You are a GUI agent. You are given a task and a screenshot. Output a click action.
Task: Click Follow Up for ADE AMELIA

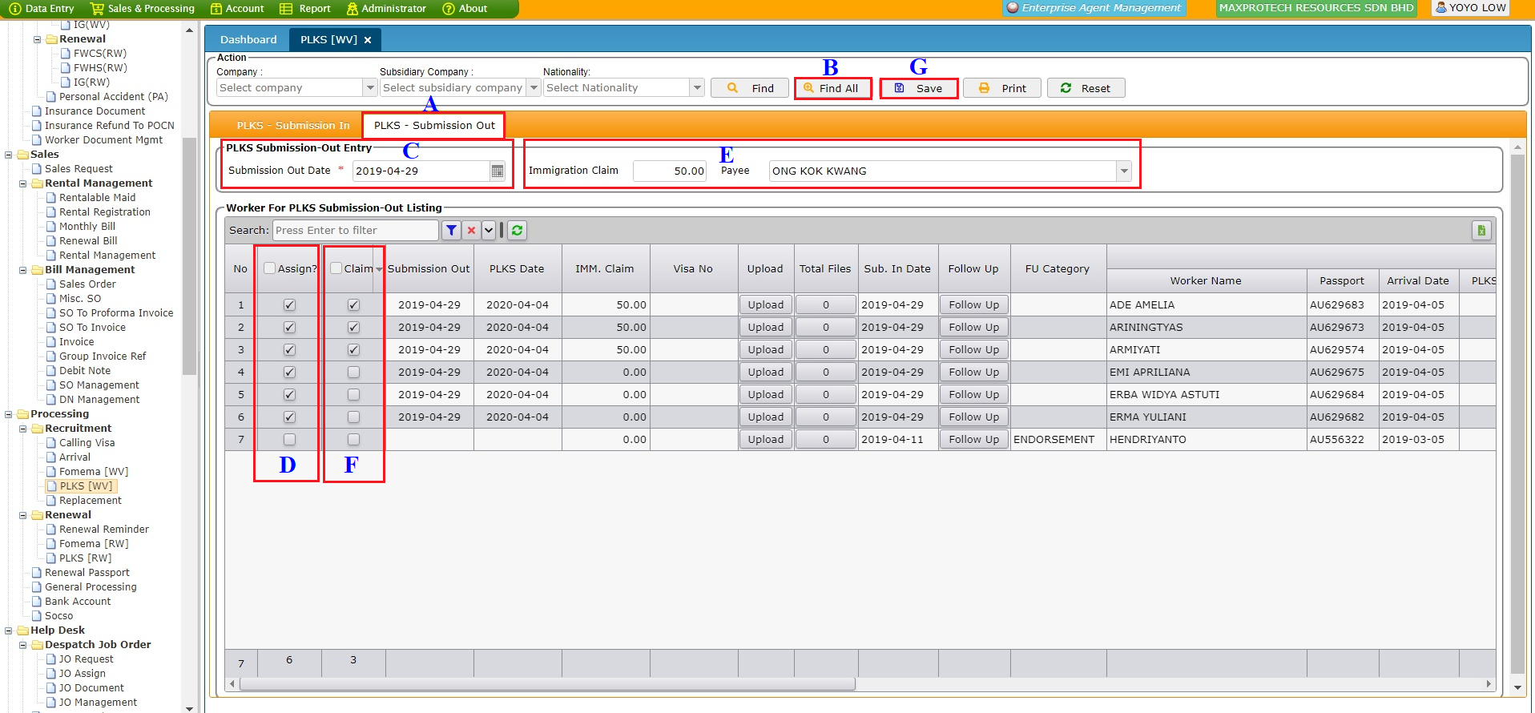[x=973, y=305]
